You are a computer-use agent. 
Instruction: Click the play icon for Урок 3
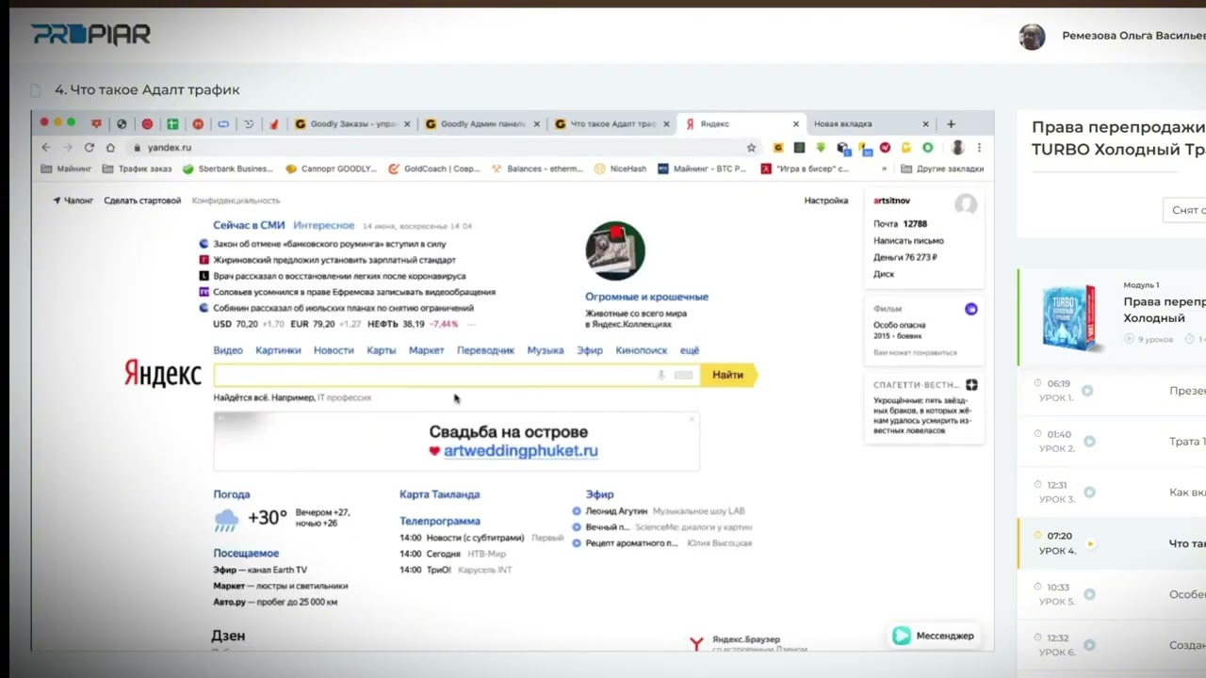(1089, 492)
